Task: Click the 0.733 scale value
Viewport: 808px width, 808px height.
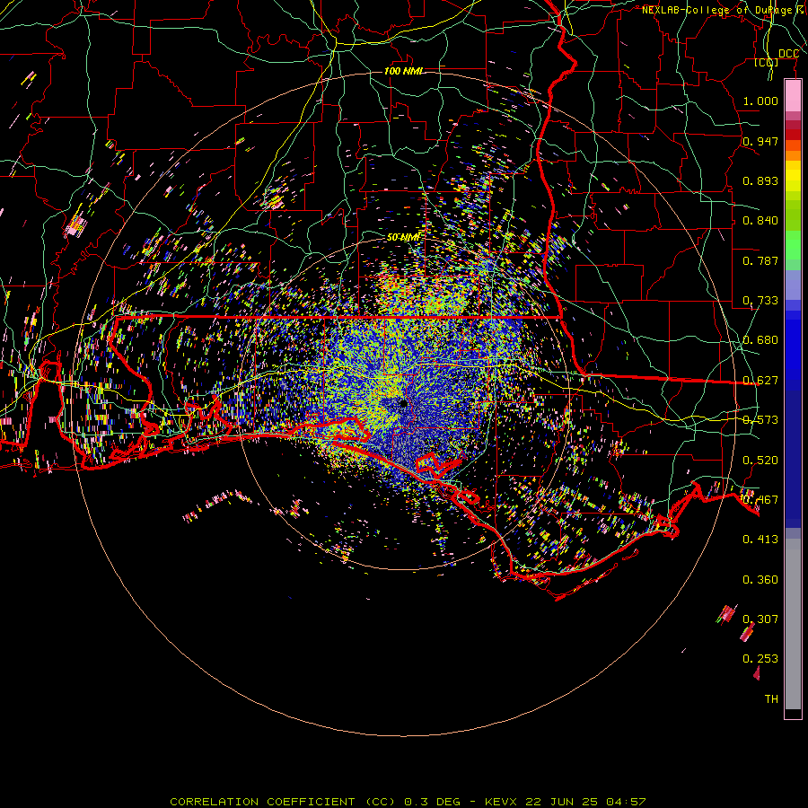Action: [760, 300]
